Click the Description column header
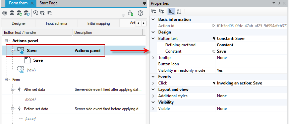Image resolution: width=289 pixels, height=124 pixels. [108, 33]
